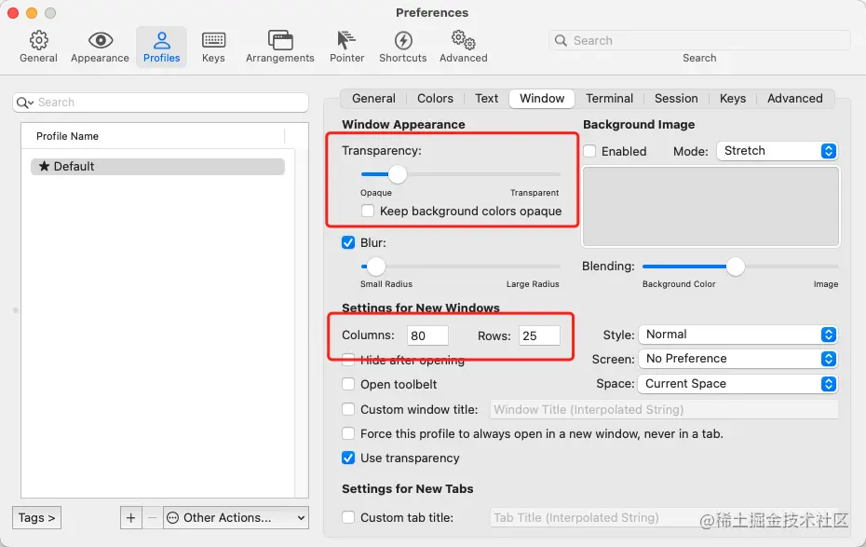The height and width of the screenshot is (547, 866).
Task: Enable the Background Image checkbox
Action: [x=589, y=151]
